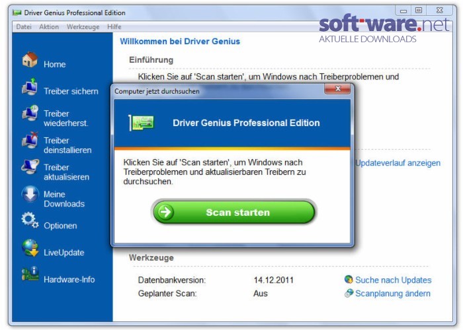
Task: Click the green arrow on Scan starten
Action: pyautogui.click(x=165, y=212)
